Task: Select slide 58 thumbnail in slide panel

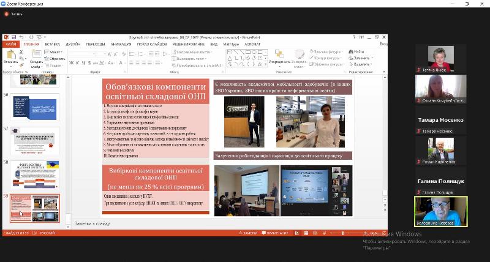Action: [x=34, y=174]
